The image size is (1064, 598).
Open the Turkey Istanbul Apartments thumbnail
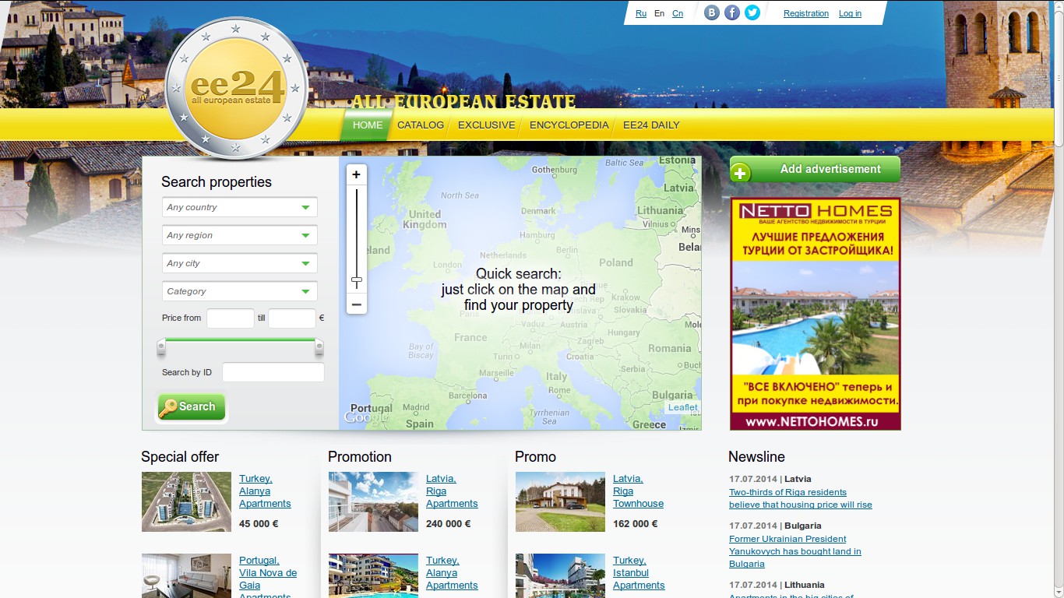coord(561,576)
